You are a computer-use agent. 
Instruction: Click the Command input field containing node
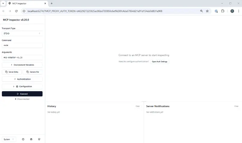(22, 45)
